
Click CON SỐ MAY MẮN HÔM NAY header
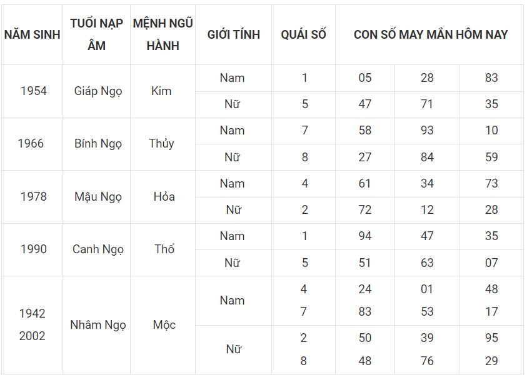[431, 34]
